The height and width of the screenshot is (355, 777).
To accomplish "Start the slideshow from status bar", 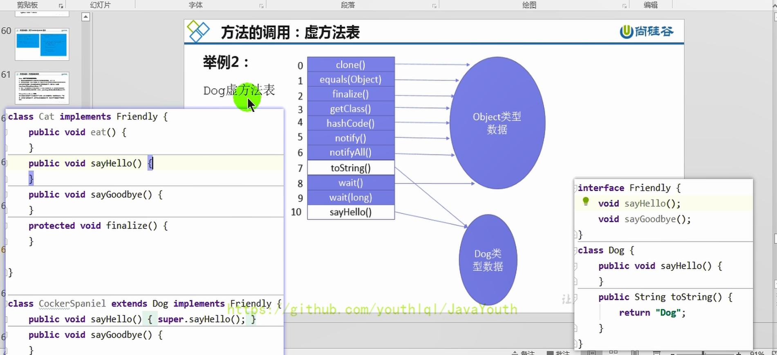I will point(656,353).
